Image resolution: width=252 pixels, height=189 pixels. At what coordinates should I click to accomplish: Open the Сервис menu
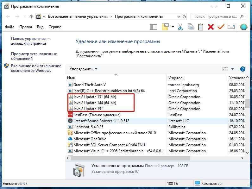point(55,27)
